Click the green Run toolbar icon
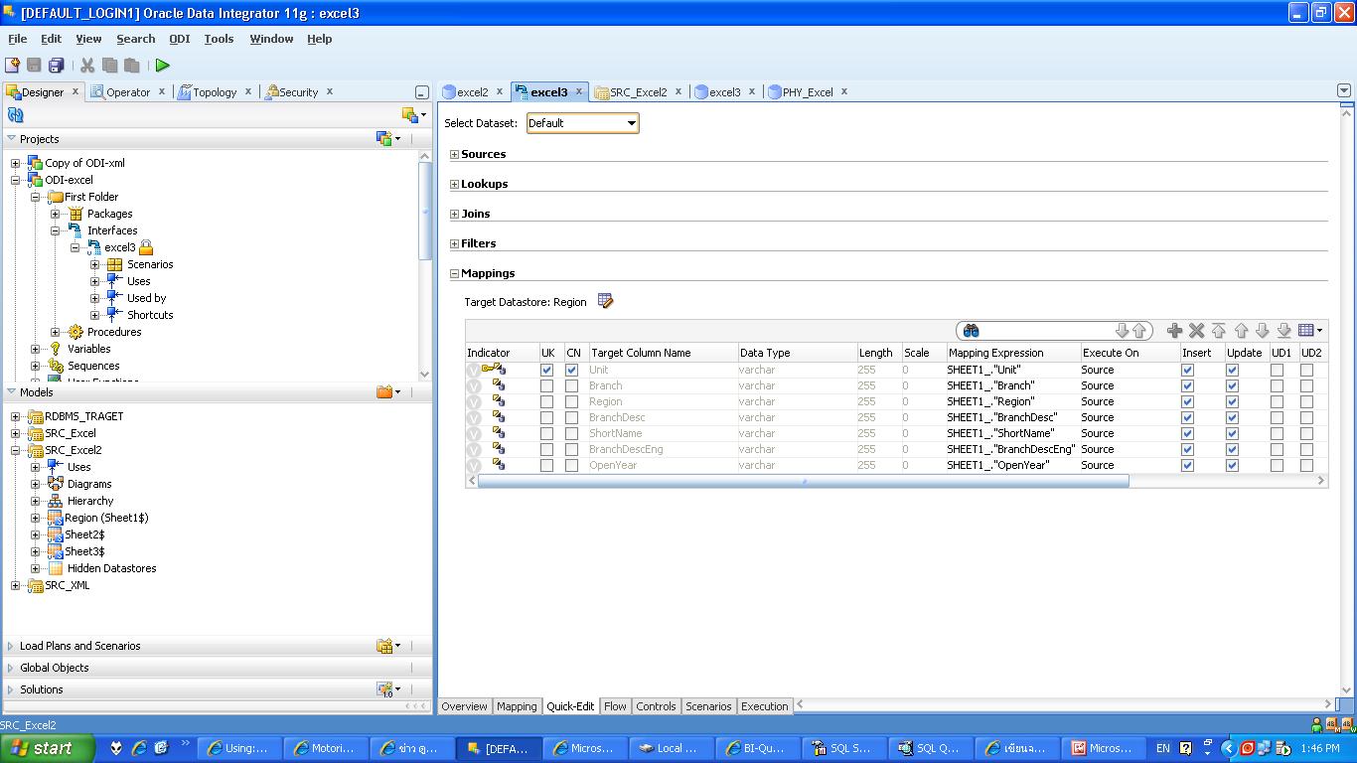Viewport: 1357px width, 763px height. [x=162, y=66]
